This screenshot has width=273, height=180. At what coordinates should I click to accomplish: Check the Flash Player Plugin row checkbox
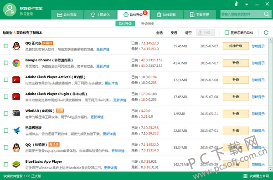[6, 97]
